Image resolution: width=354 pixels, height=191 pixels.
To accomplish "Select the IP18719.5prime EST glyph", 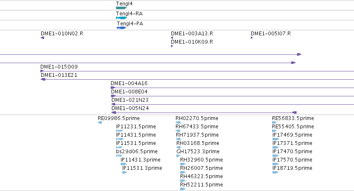I will click(275, 172).
